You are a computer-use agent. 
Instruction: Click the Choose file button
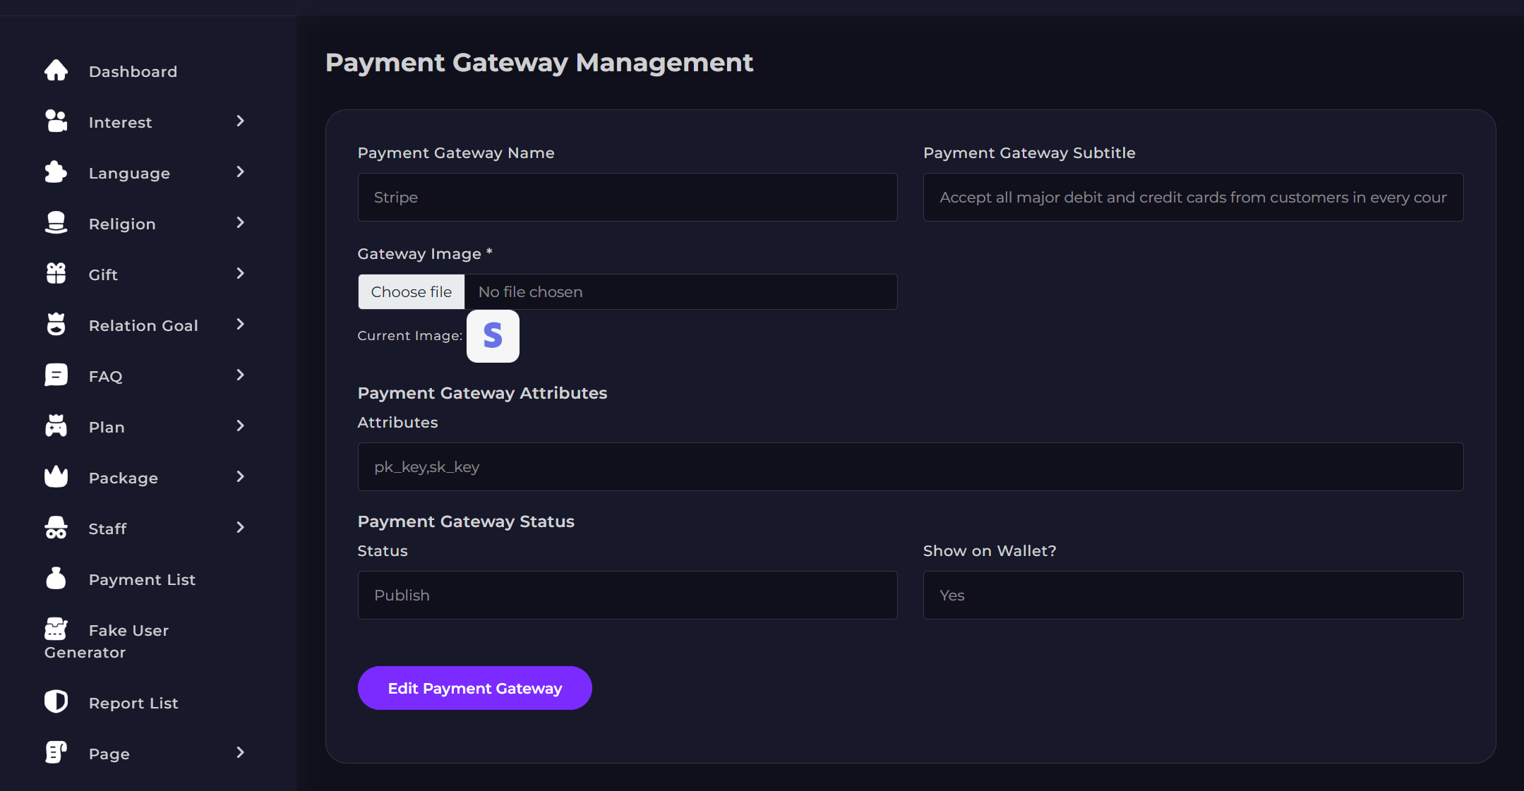[412, 291]
